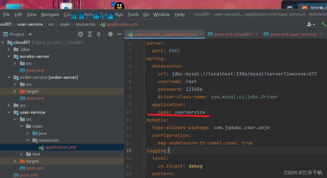
Task: Expand the target folder under order-service
Action: [x=15, y=91]
